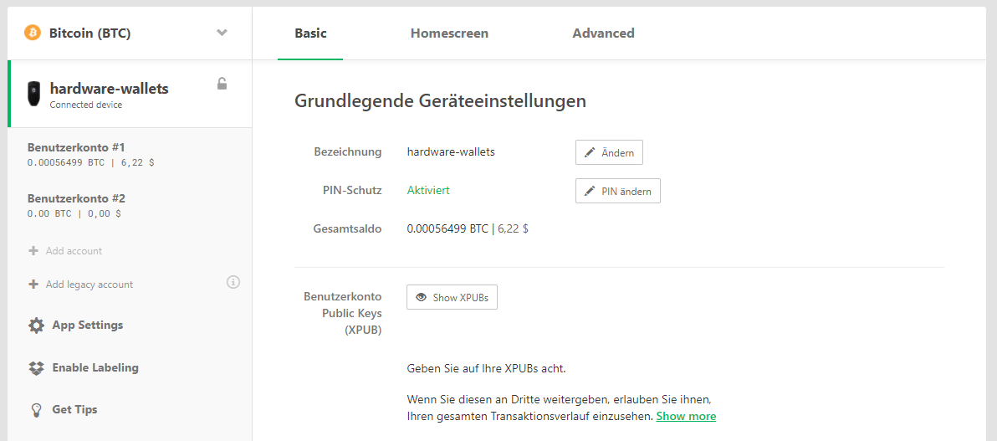This screenshot has width=997, height=441.
Task: Open the Bitcoin (BTC) currency dropdown arrow
Action: pos(222,33)
